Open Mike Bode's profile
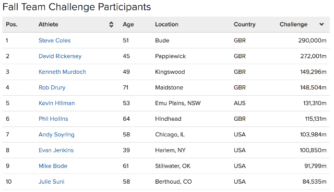This screenshot has width=334, height=192. [x=53, y=166]
